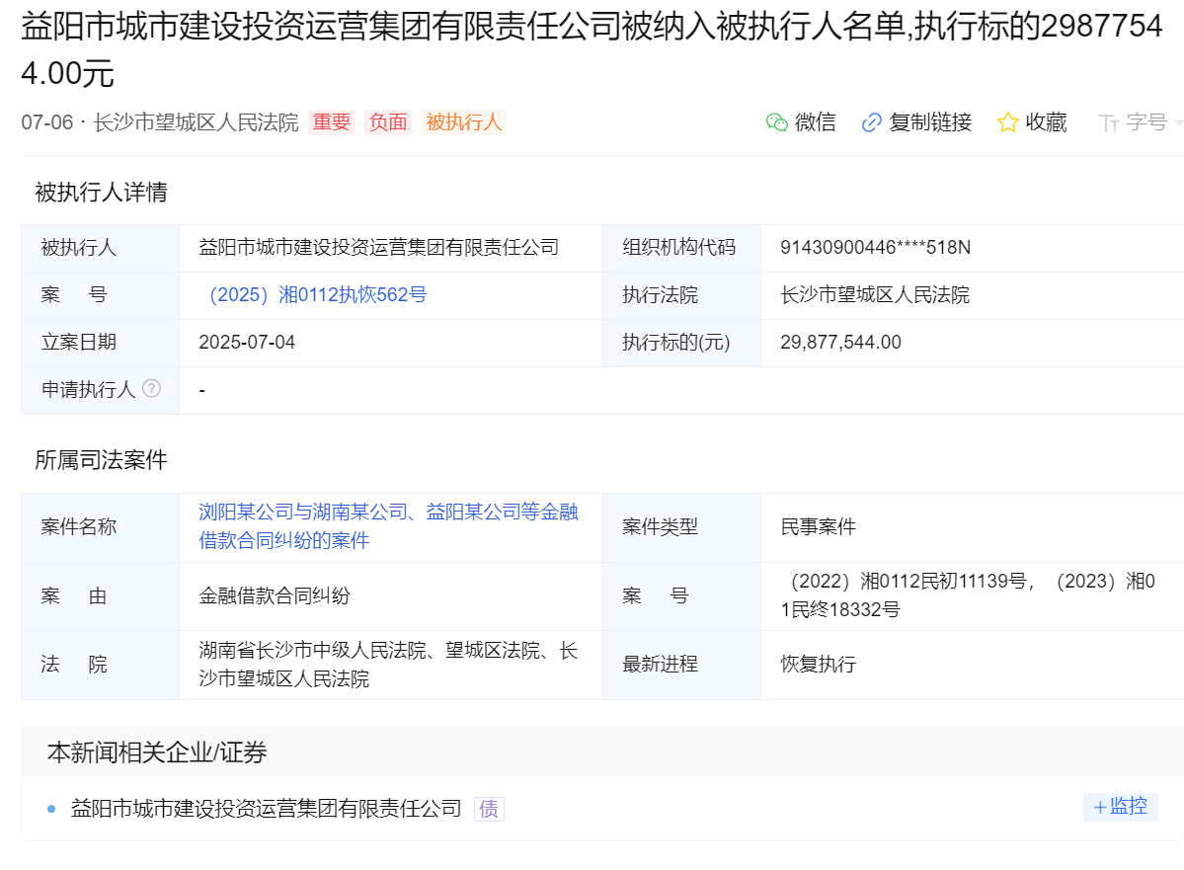Click the copy link chain icon
The width and height of the screenshot is (1184, 870).
tap(871, 122)
